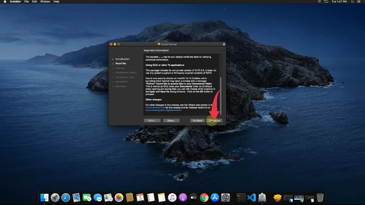Launch Finder from the Dock
The width and height of the screenshot is (365, 205).
[45, 198]
